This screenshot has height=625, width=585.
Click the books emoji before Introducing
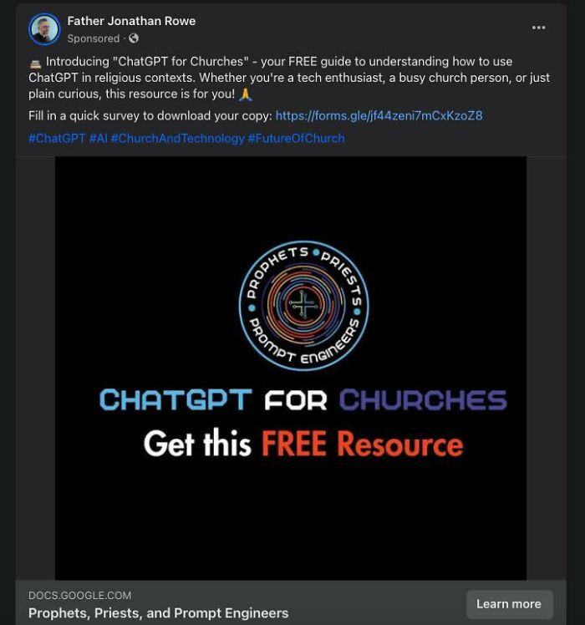click(35, 64)
